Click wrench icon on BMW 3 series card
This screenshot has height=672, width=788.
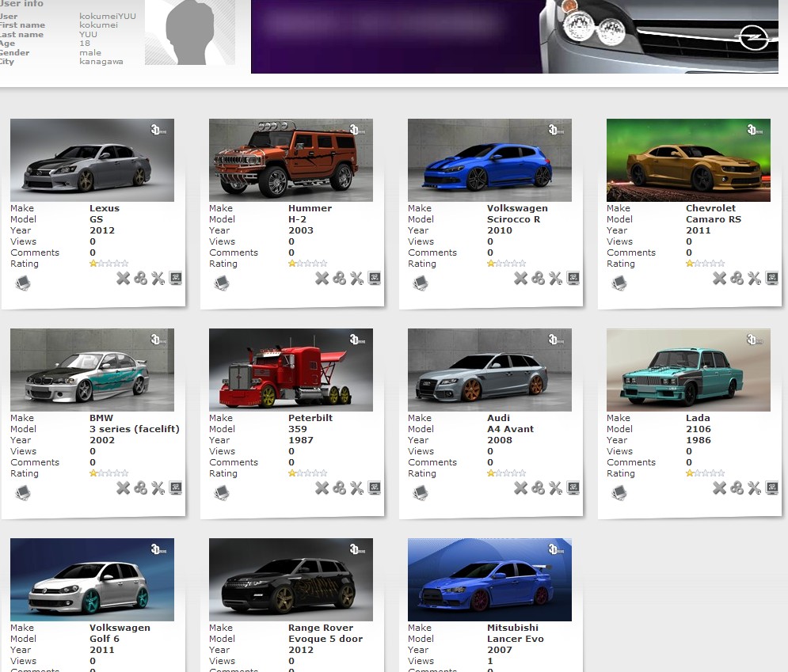[x=158, y=488]
